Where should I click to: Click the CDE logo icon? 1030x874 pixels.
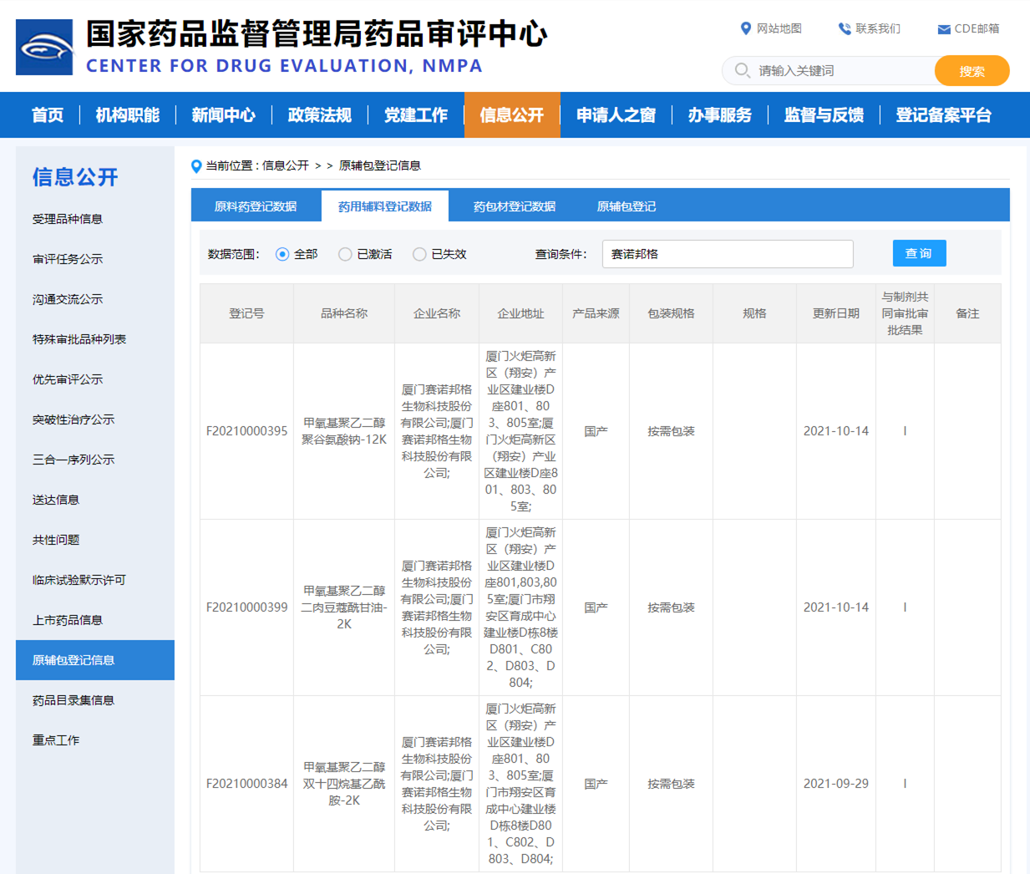43,45
